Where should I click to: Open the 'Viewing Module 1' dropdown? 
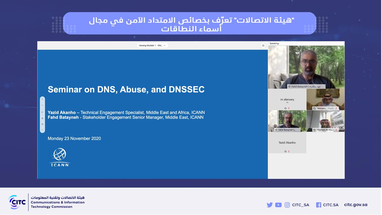click(153, 45)
